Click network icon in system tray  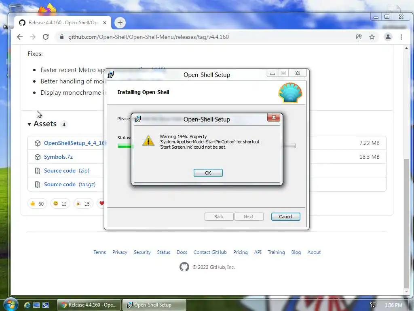(x=373, y=305)
